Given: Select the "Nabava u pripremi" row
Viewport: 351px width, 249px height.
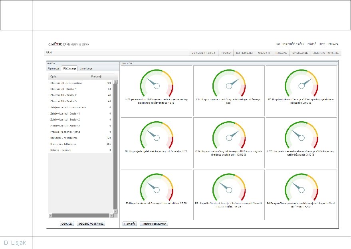Looking at the screenshot, I should (80, 150).
